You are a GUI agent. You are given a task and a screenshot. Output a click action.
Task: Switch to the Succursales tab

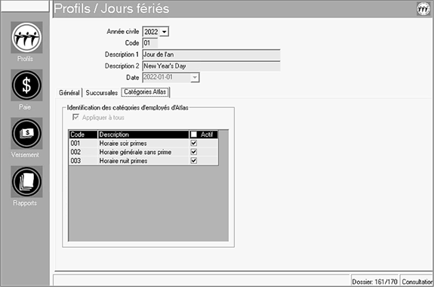102,93
